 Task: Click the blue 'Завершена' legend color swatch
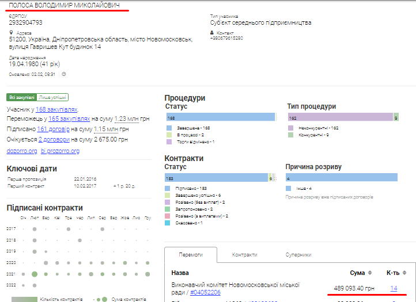tap(169, 127)
